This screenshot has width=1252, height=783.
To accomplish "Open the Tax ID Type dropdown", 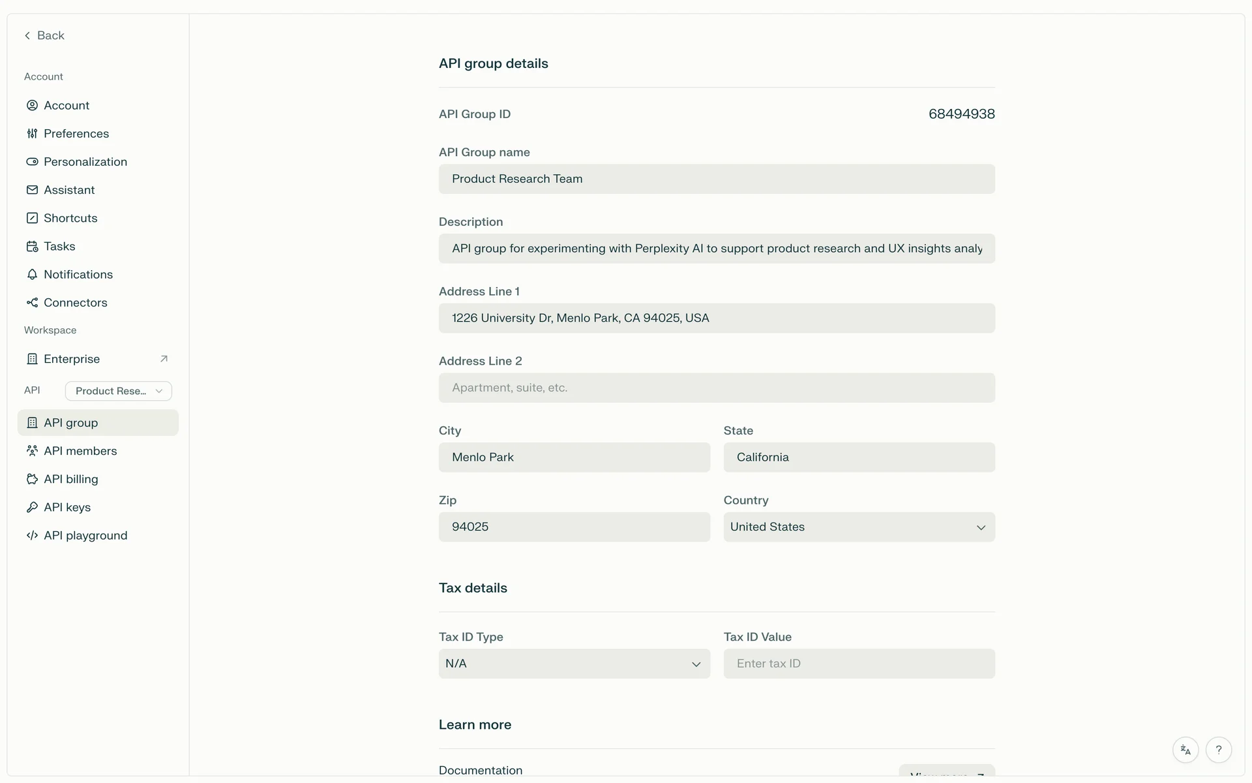I will (x=574, y=664).
